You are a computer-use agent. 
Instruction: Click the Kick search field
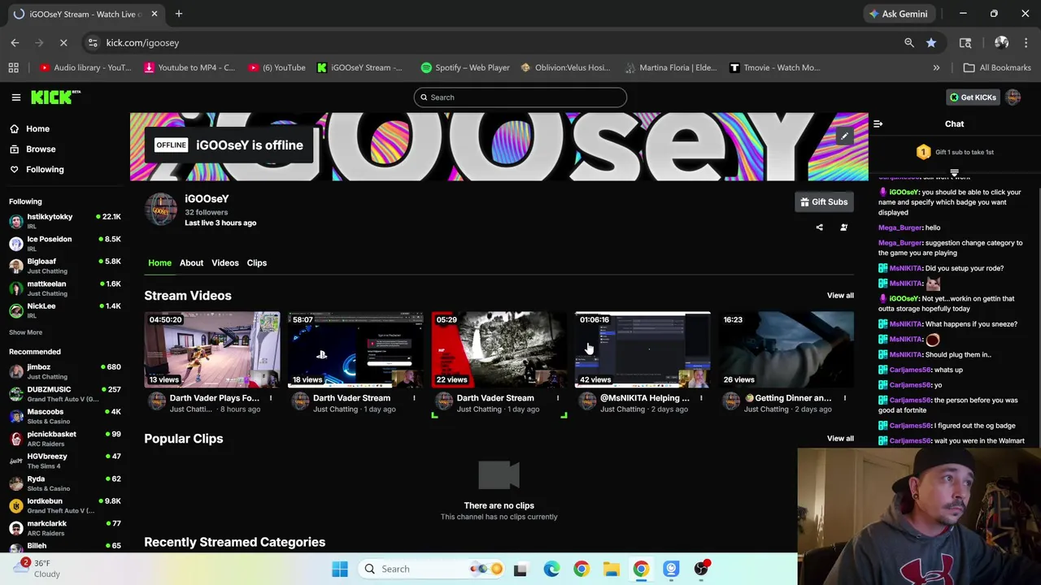520,97
